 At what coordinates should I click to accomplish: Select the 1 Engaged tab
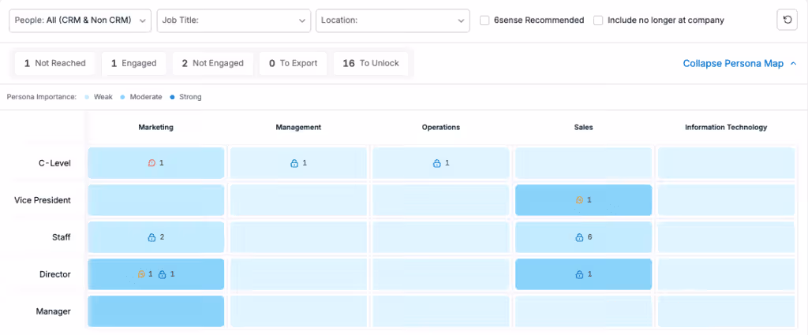134,63
